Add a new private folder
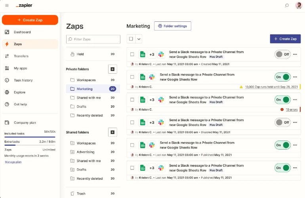 pos(112,69)
